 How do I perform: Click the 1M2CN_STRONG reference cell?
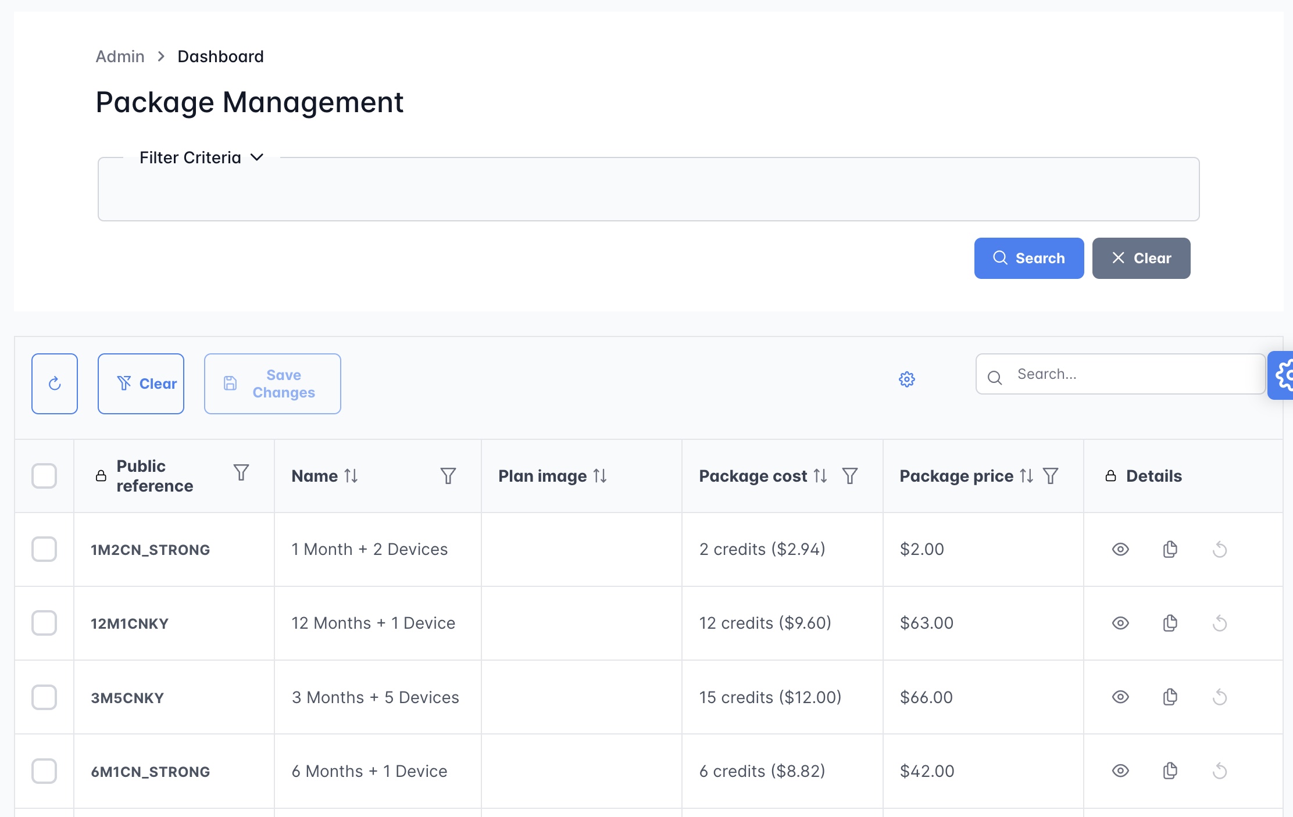(174, 549)
